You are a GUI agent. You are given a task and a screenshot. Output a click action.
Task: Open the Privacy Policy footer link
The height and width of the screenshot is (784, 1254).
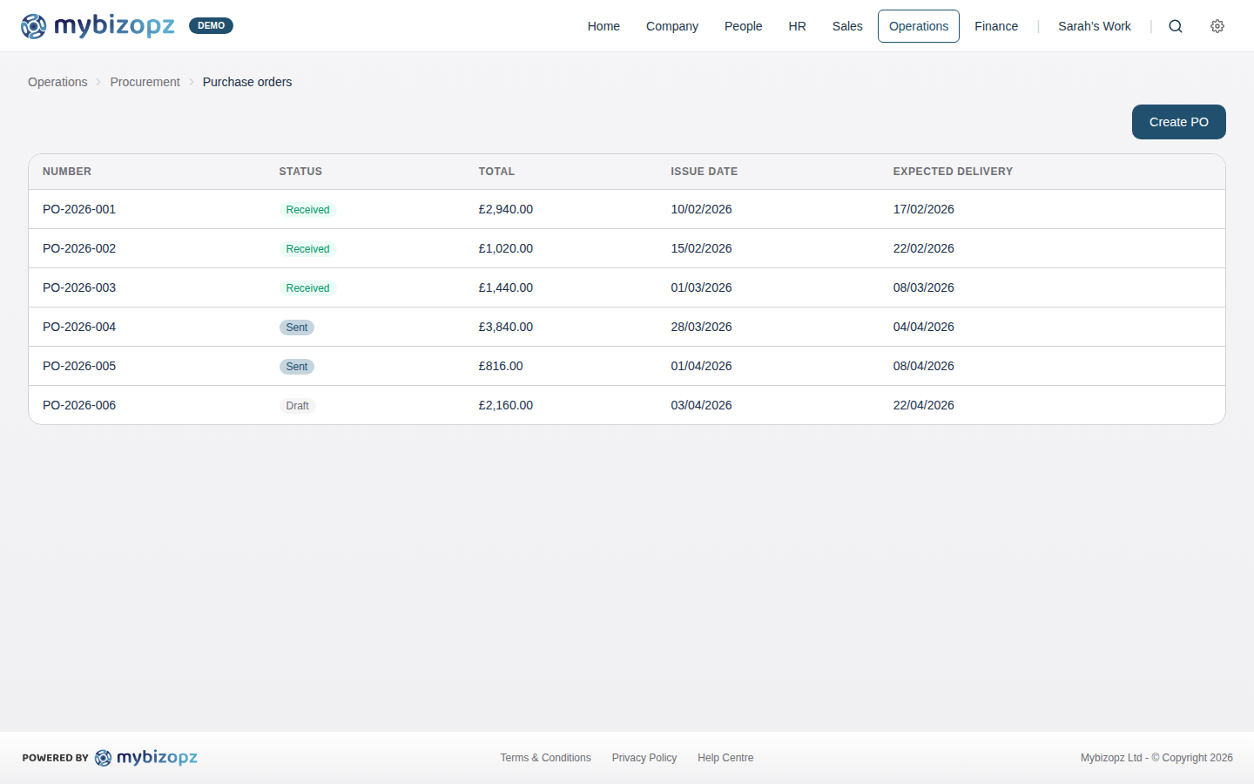pyautogui.click(x=644, y=758)
